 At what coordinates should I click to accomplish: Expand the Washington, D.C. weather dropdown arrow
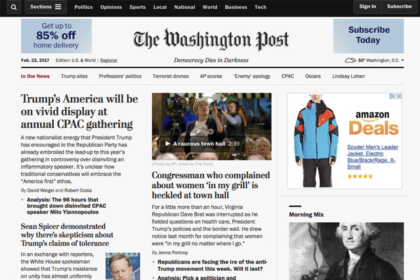[x=402, y=60]
